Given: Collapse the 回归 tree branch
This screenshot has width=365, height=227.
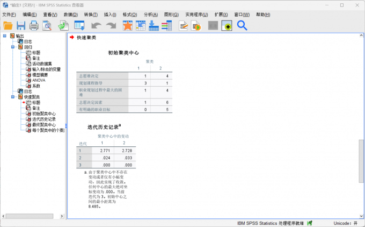Looking at the screenshot, I should [x=13, y=47].
